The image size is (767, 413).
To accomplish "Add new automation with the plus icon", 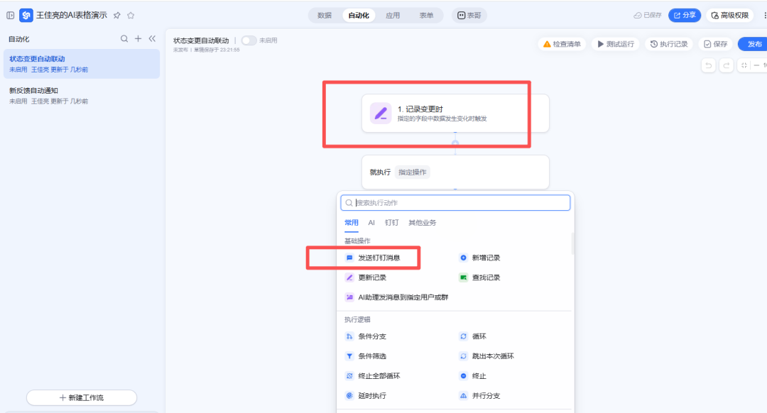I will tap(138, 38).
